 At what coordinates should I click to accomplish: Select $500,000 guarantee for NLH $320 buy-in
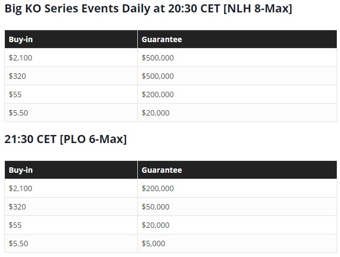pos(157,76)
